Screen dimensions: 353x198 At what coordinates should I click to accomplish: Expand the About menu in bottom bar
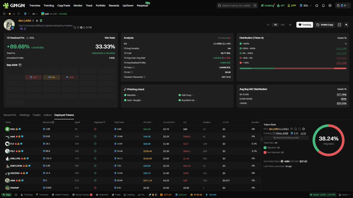click(344, 195)
